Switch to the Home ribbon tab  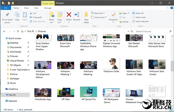tap(16, 8)
